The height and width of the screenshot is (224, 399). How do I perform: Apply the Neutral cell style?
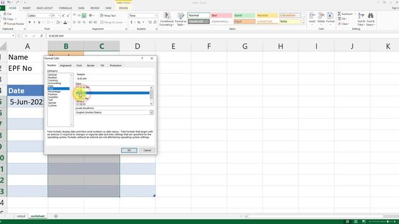267,16
